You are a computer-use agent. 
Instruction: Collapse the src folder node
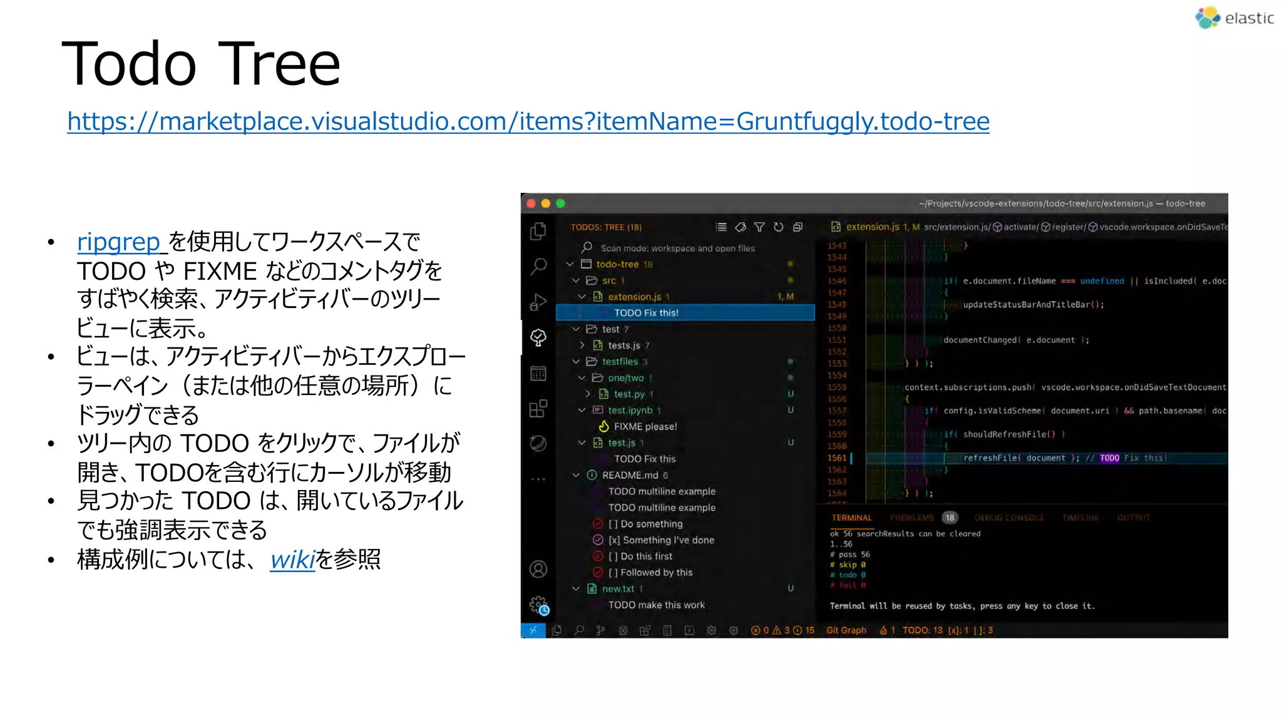tap(576, 280)
